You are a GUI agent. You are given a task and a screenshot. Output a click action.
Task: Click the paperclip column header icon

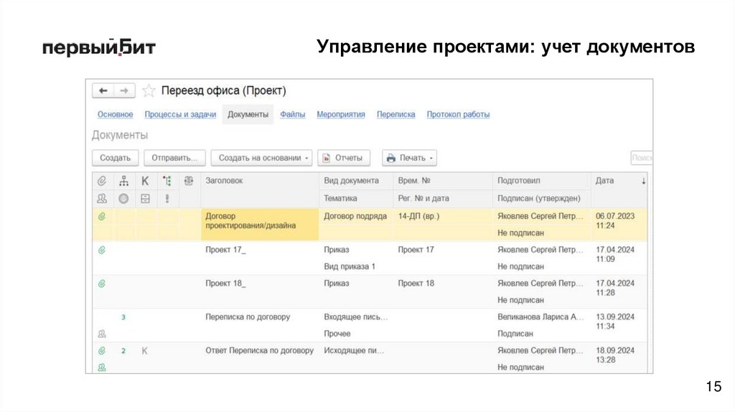click(x=102, y=180)
